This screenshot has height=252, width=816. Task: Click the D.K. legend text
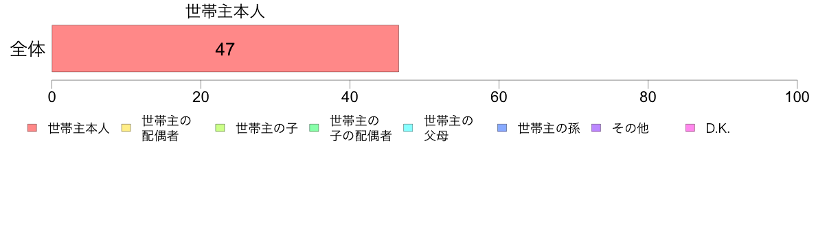tap(718, 129)
